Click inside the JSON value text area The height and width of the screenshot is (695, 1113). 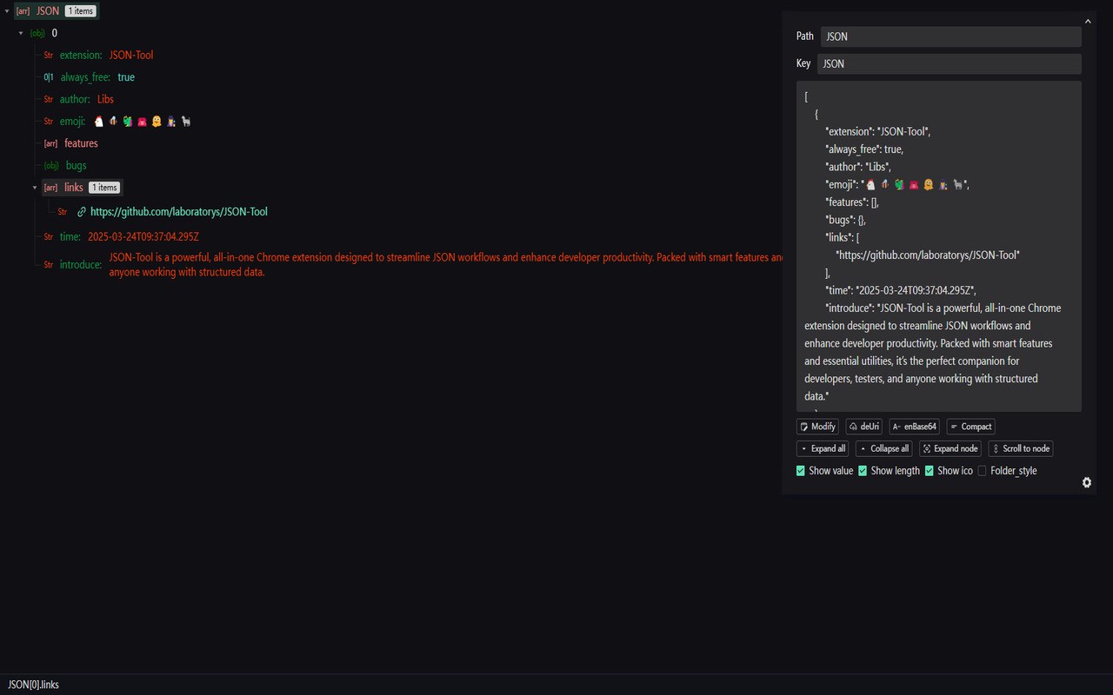[939, 247]
